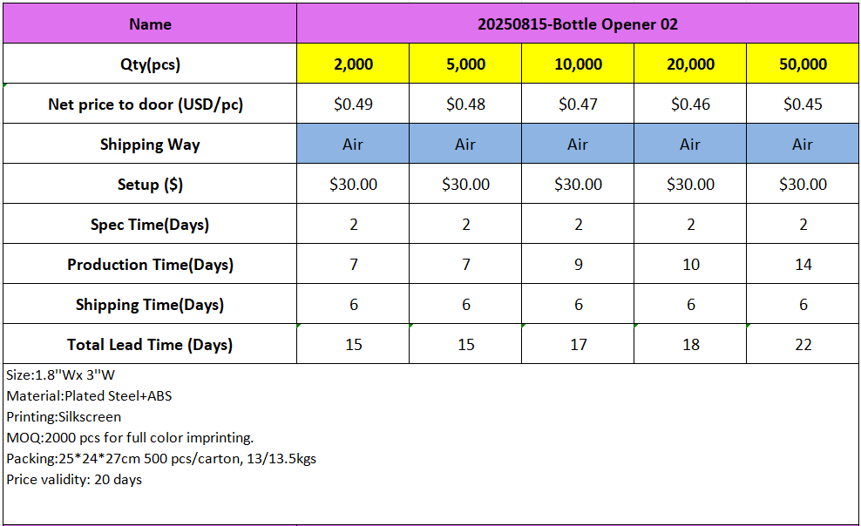Click the total lead time cell showing 17
The width and height of the screenshot is (861, 526).
coord(578,345)
